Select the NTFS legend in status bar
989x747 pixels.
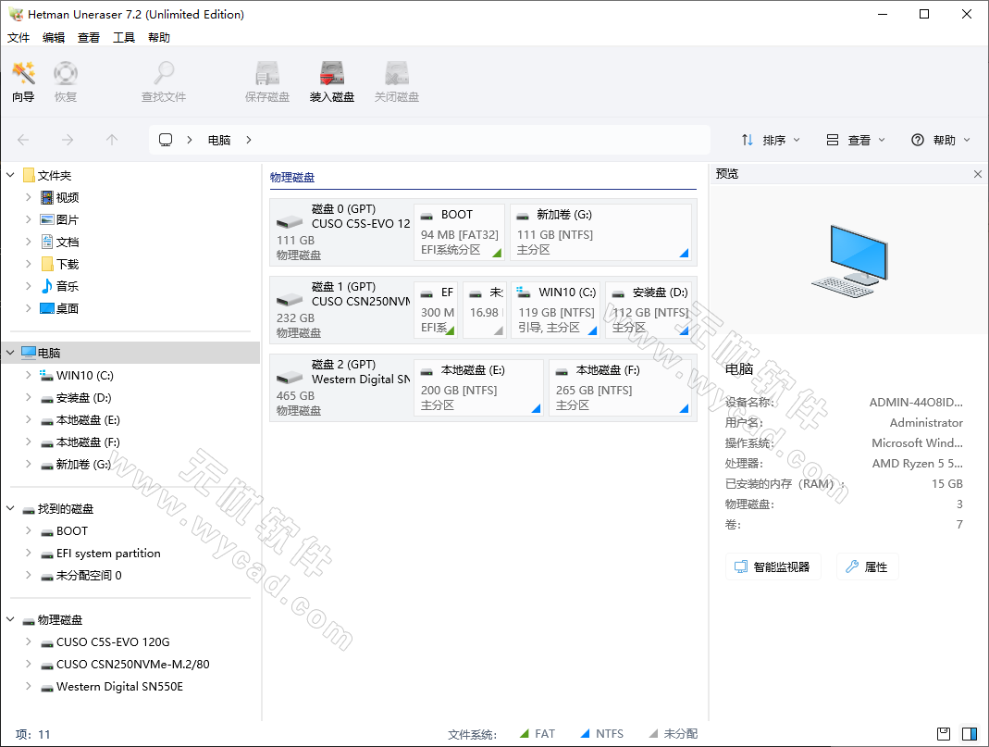tap(602, 733)
